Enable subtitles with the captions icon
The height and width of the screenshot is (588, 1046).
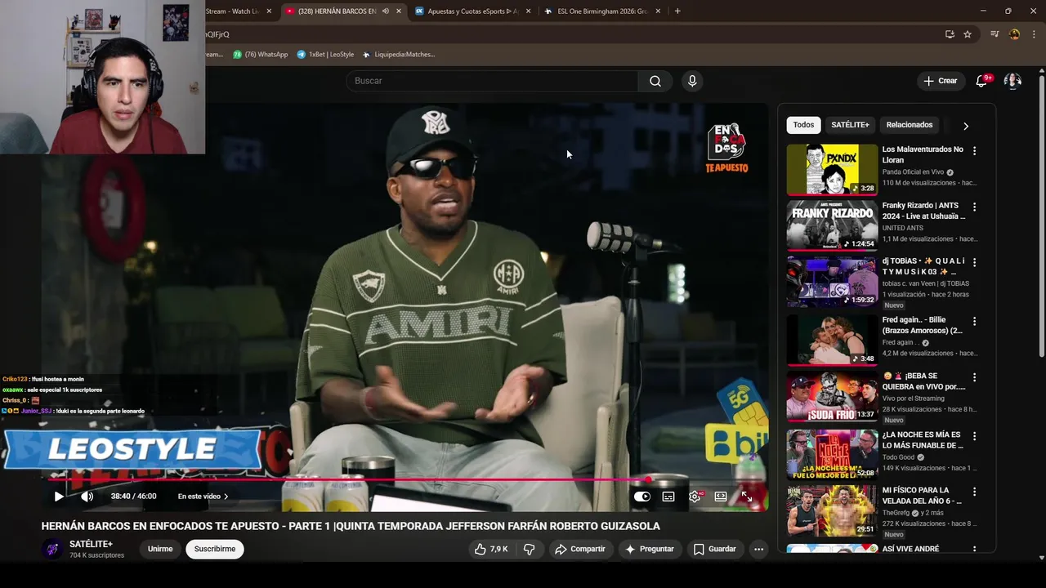pyautogui.click(x=668, y=497)
